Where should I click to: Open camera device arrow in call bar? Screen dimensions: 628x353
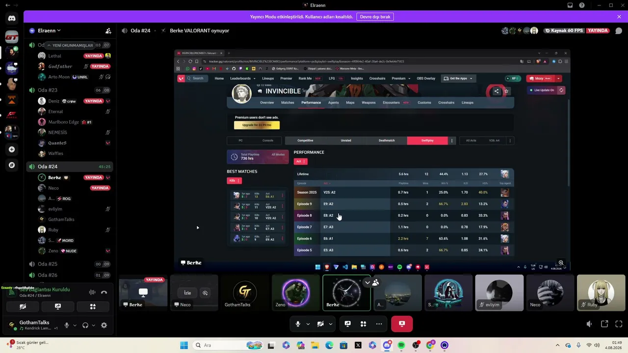[331, 324]
